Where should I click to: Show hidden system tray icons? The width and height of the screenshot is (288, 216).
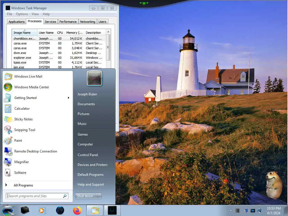tap(231, 211)
